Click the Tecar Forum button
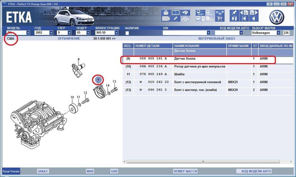This screenshot has height=177, width=296. click(11, 171)
